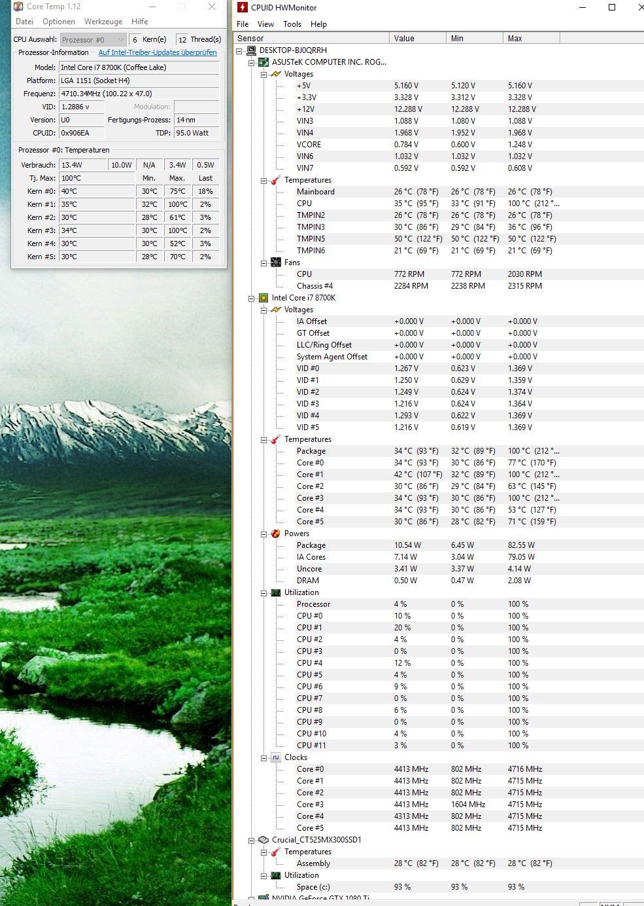Click the Tj. Max value field

point(97,178)
